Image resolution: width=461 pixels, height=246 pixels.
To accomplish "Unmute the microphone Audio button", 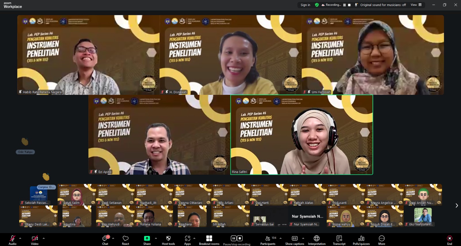I will click(12, 240).
